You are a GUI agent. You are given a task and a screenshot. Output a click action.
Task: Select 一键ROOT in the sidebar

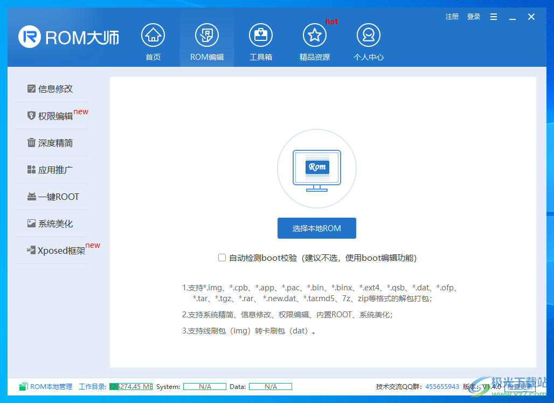[x=53, y=197]
